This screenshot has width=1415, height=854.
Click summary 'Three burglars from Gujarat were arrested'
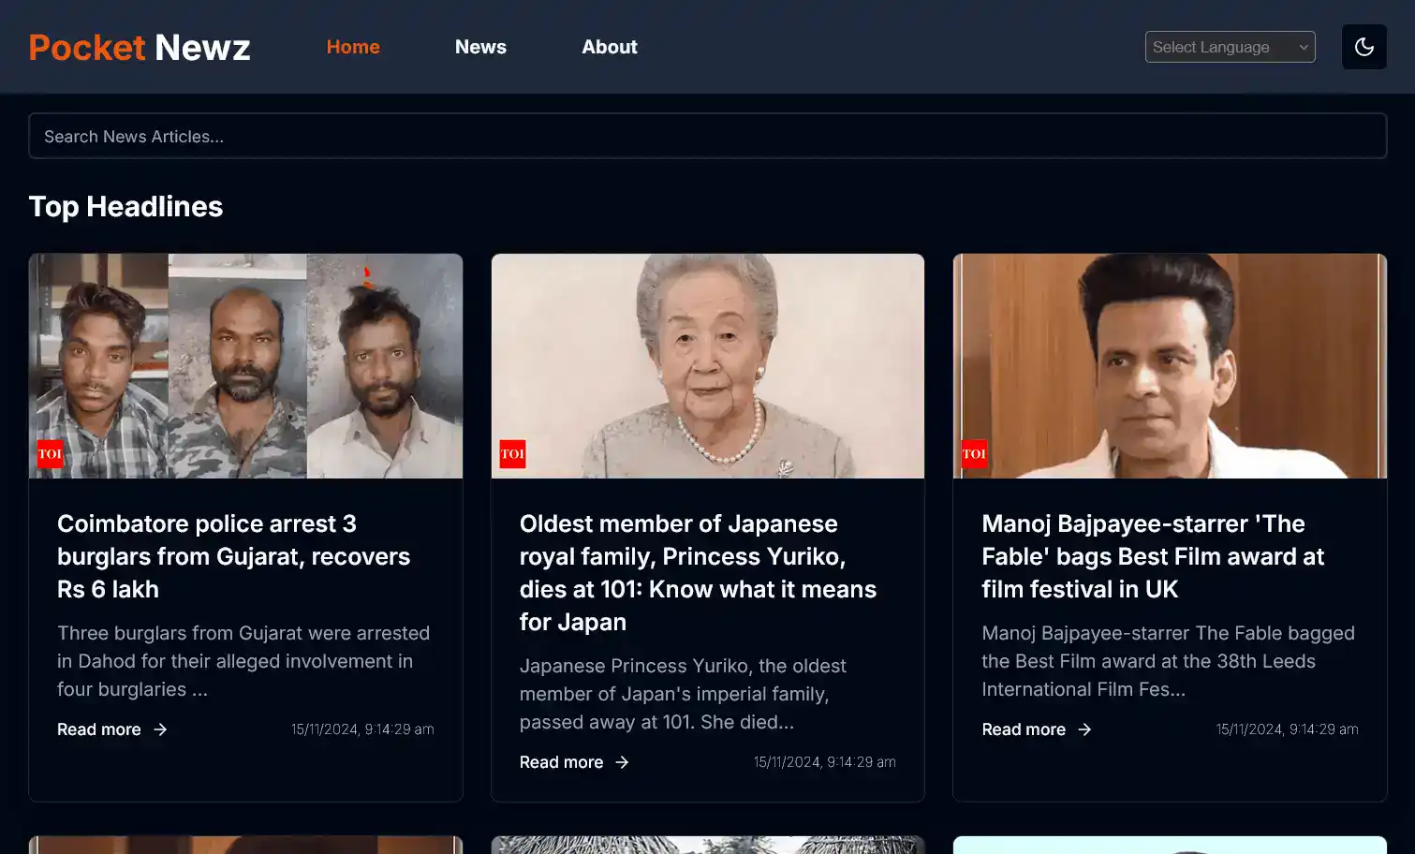[x=243, y=661]
